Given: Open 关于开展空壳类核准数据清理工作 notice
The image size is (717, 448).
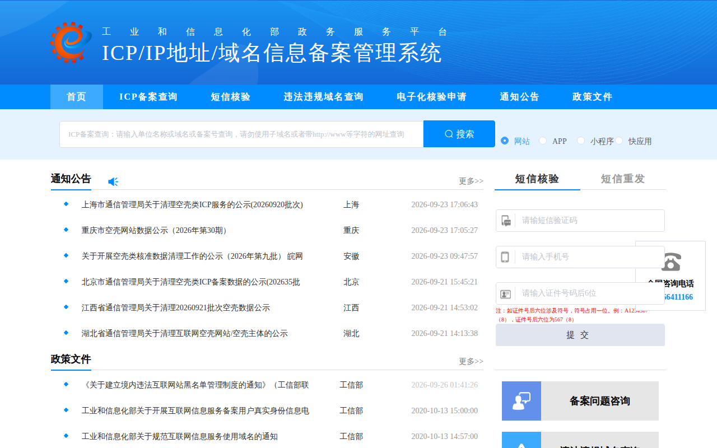Looking at the screenshot, I should (192, 256).
